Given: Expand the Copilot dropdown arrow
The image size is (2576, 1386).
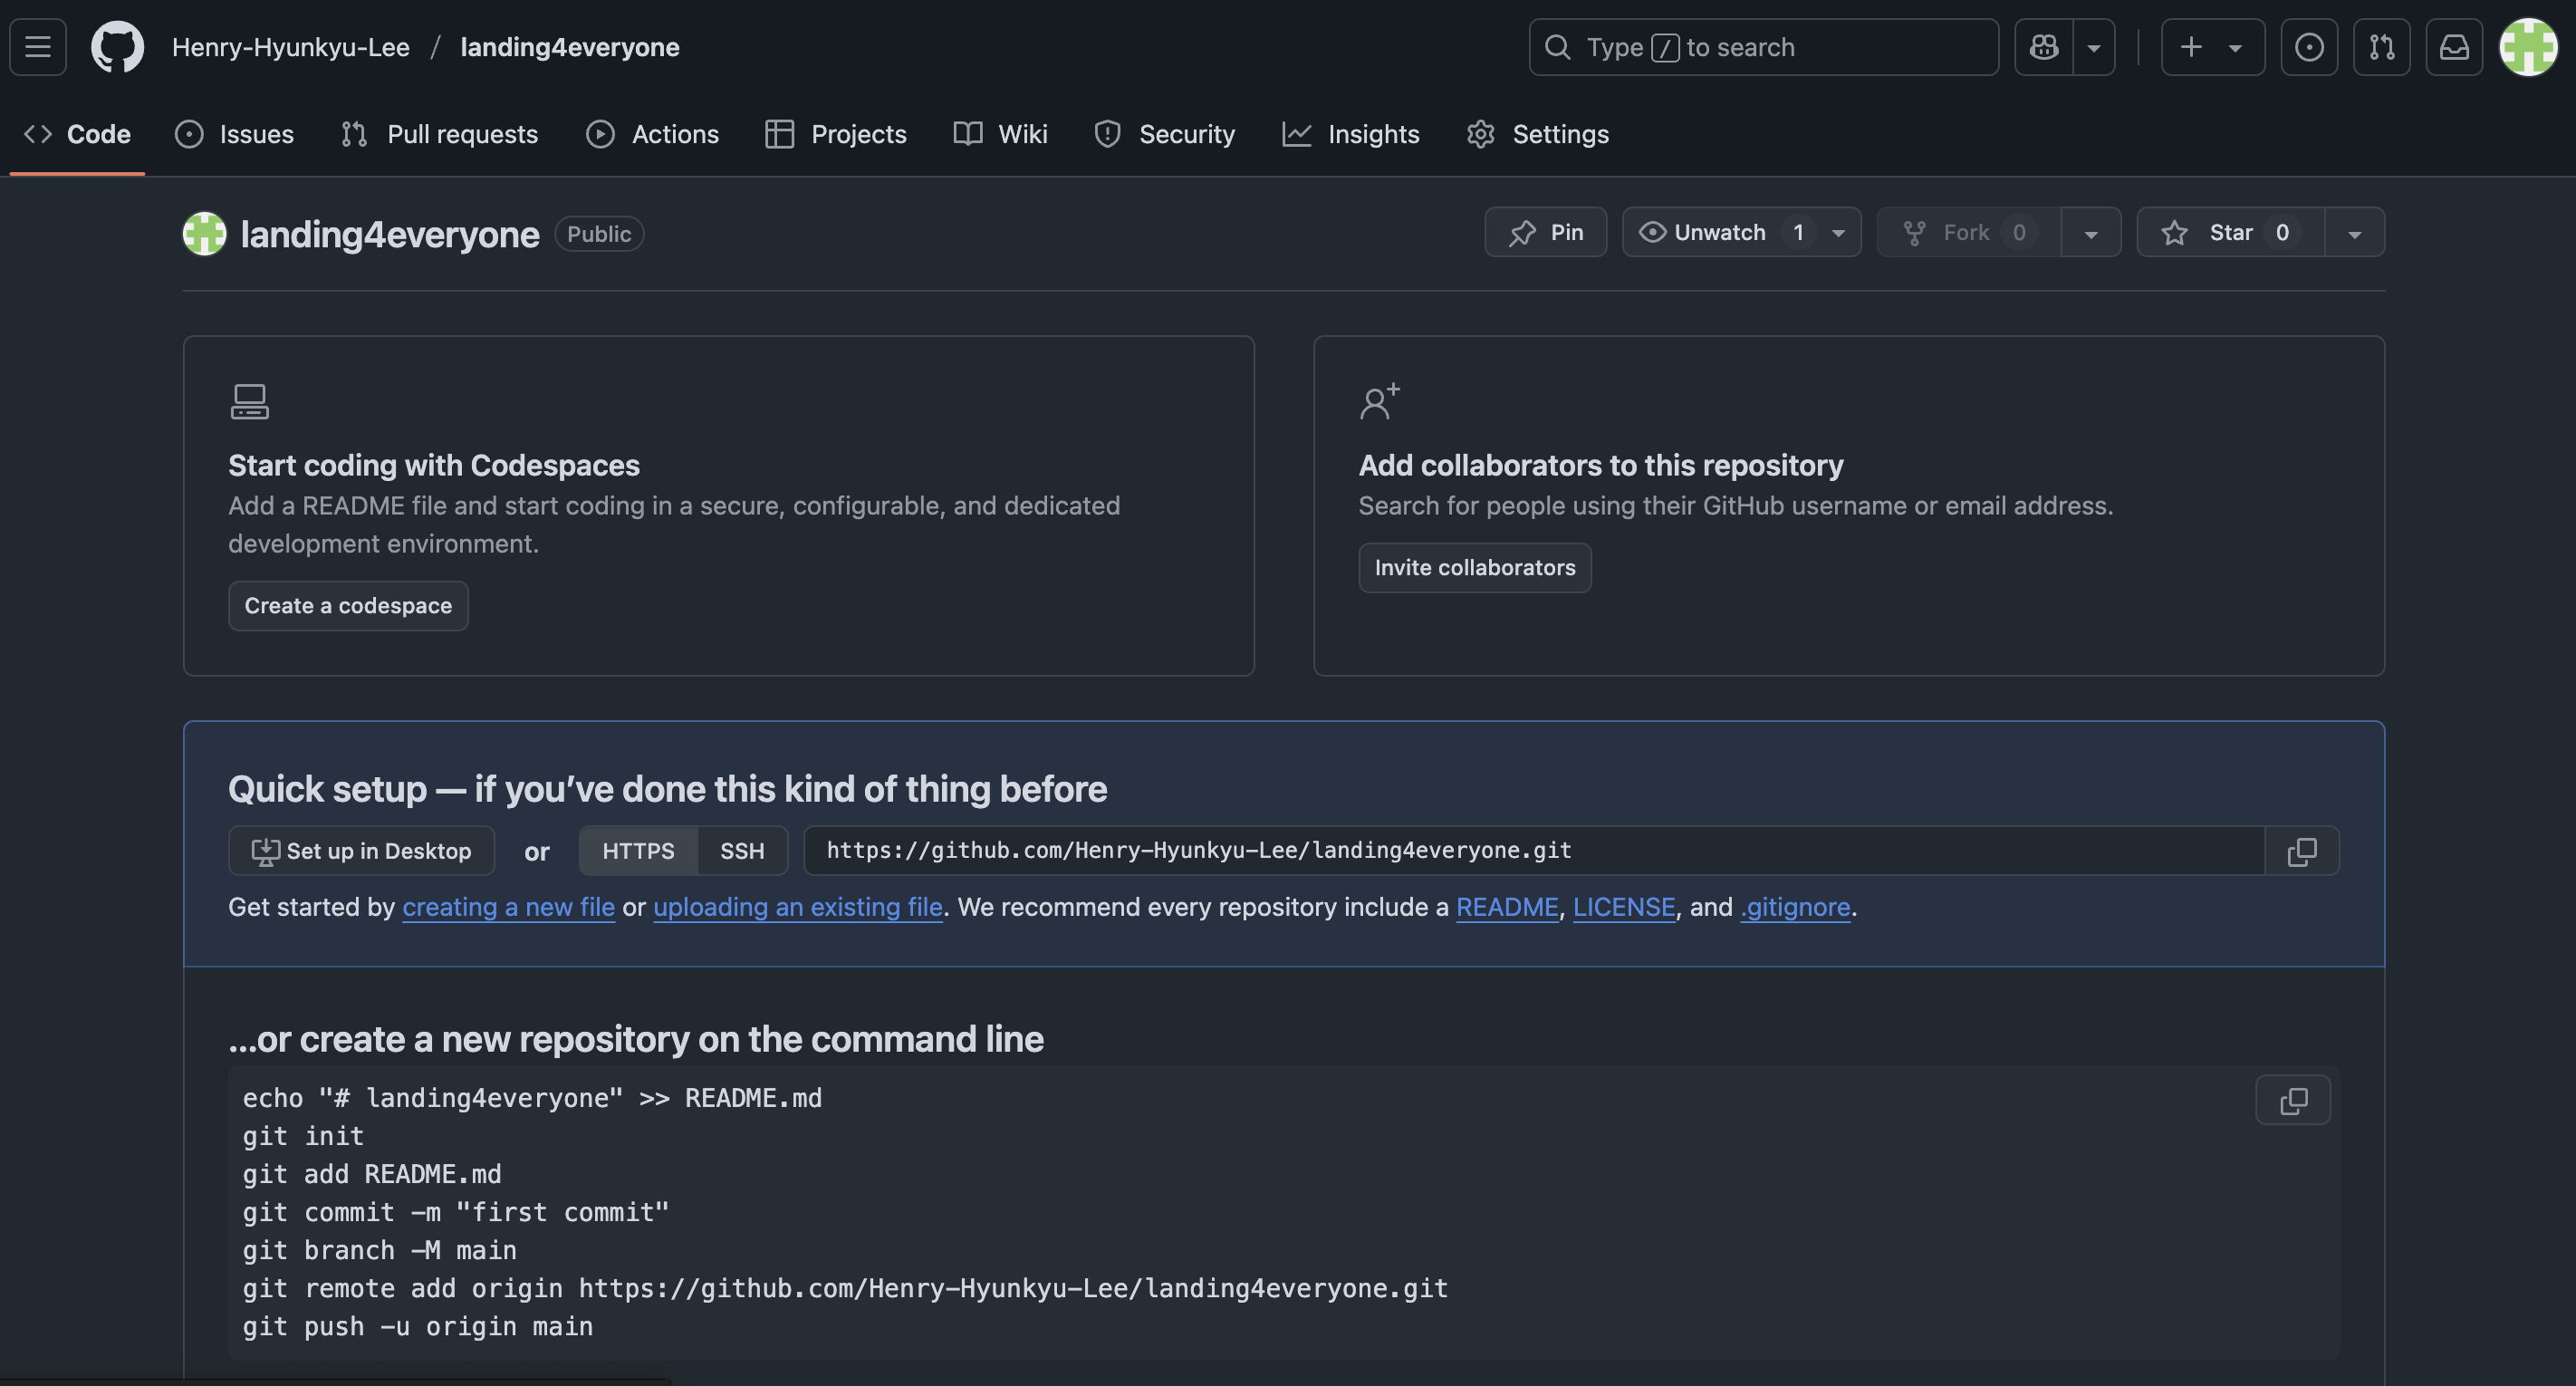Looking at the screenshot, I should pyautogui.click(x=2094, y=47).
